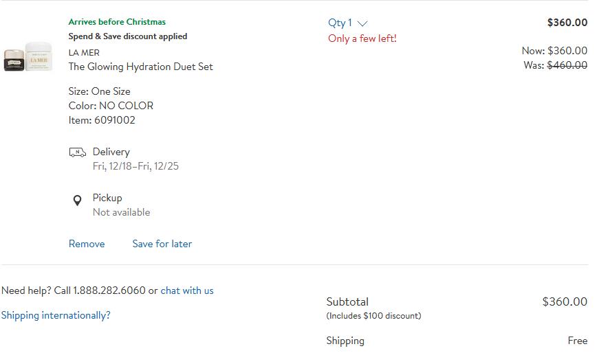This screenshot has width=597, height=353.
Task: Click the help phone number 1.888.282.6060
Action: [x=109, y=291]
